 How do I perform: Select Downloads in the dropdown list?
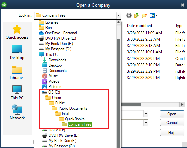pos(54,60)
